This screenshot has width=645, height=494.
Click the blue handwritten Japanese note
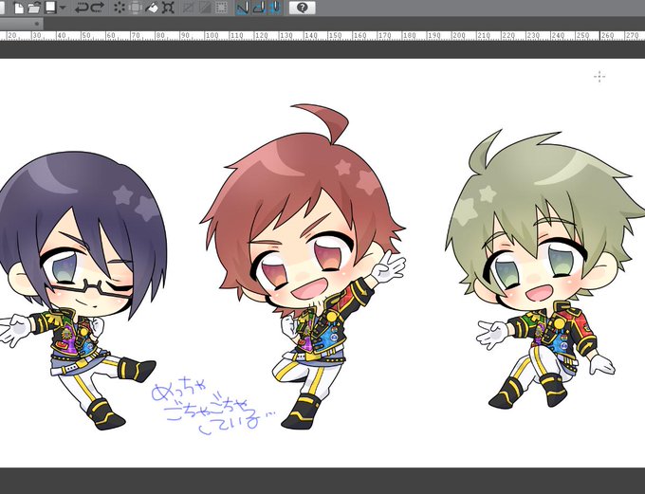pyautogui.click(x=212, y=405)
